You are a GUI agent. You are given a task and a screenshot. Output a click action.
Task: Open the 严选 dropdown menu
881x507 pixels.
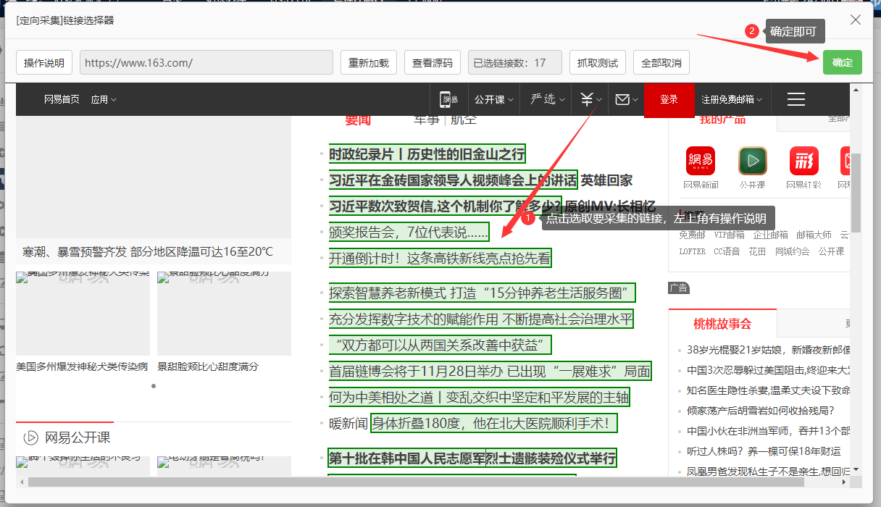548,99
